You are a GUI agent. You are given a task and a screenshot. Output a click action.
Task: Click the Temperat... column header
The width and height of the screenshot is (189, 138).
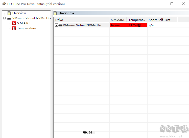coord(137,20)
